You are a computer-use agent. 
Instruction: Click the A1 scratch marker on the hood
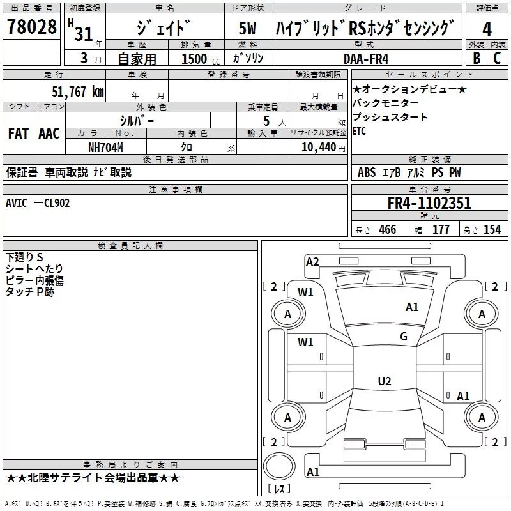point(412,307)
